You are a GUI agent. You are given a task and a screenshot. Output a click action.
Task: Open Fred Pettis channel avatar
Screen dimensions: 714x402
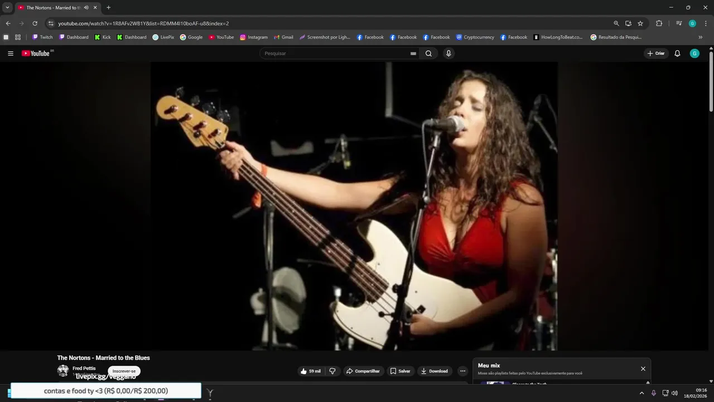coord(63,371)
